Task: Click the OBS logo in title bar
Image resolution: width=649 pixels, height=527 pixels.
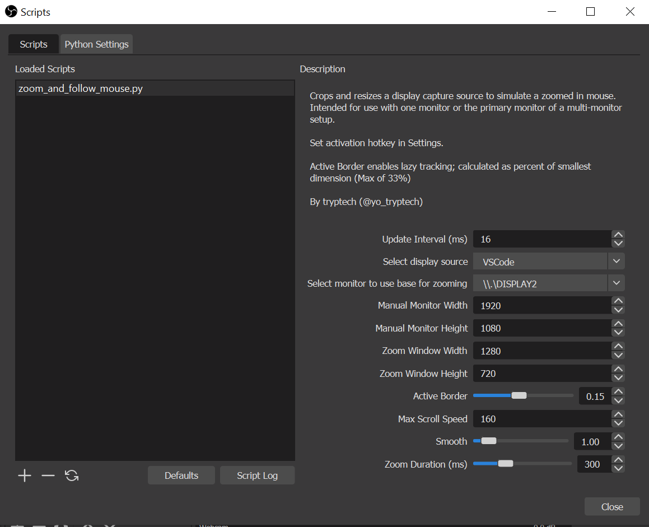Action: click(x=11, y=12)
